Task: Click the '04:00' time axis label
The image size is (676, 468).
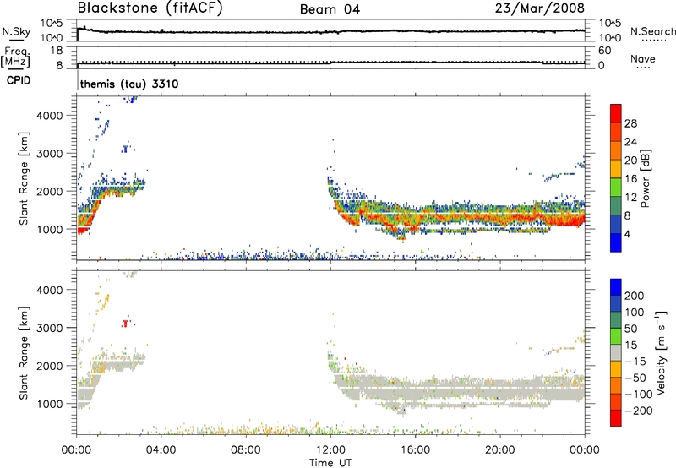Action: [x=161, y=450]
